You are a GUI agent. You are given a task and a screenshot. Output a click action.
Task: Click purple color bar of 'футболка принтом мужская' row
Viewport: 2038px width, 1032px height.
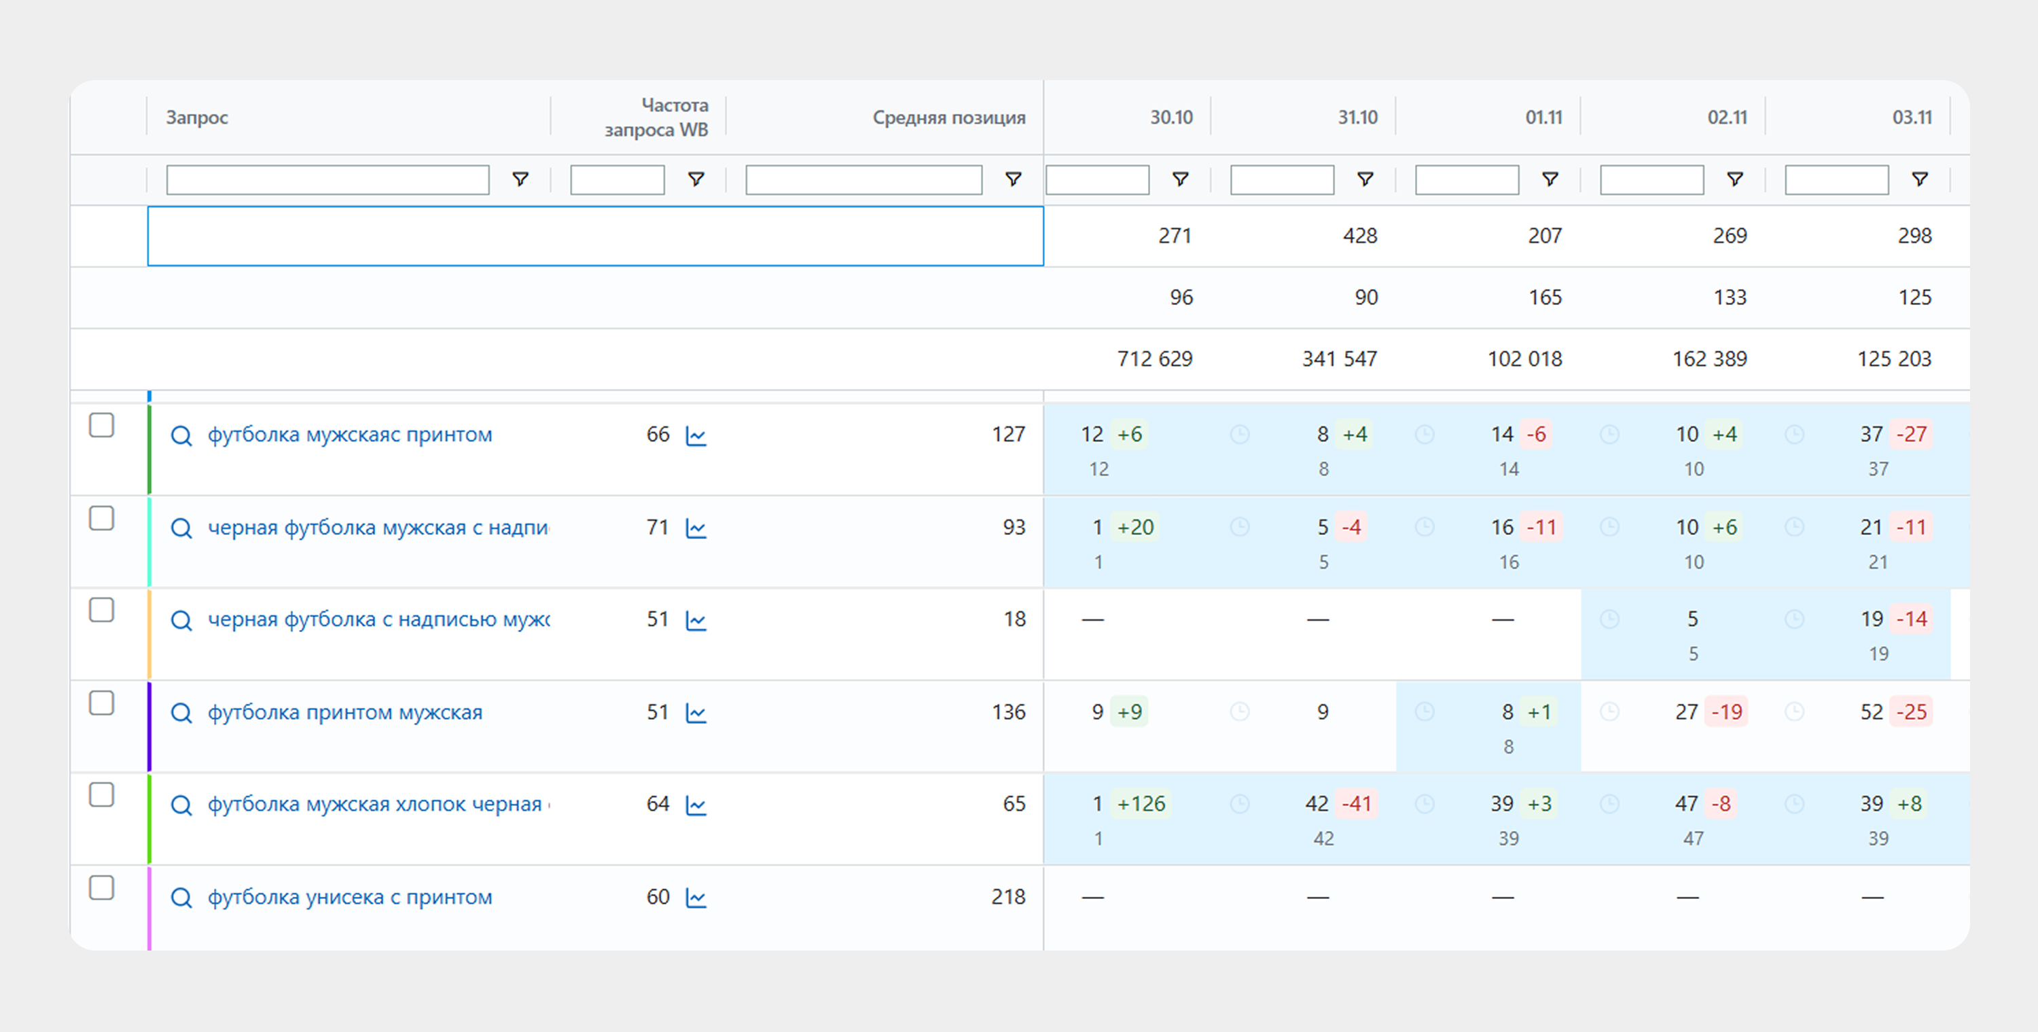point(149,726)
